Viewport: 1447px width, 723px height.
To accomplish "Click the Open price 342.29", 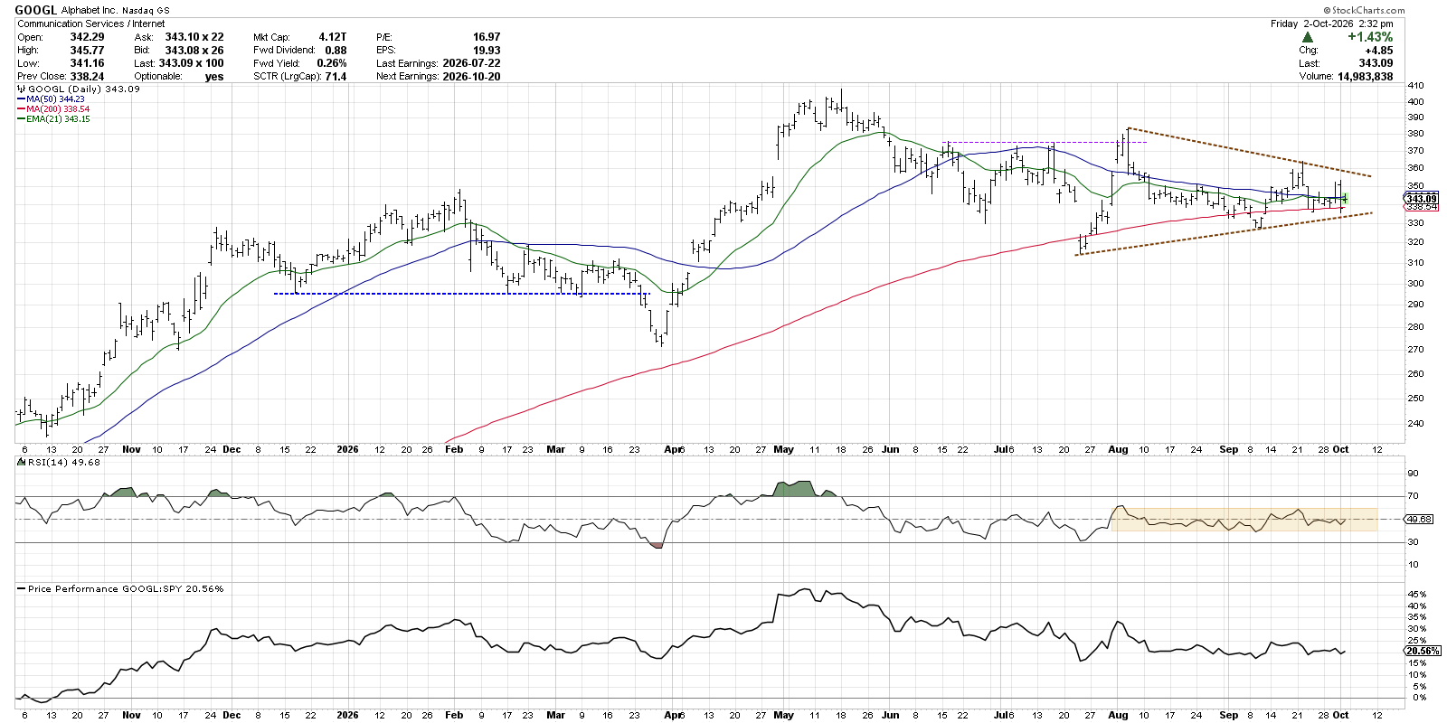I will click(x=87, y=37).
